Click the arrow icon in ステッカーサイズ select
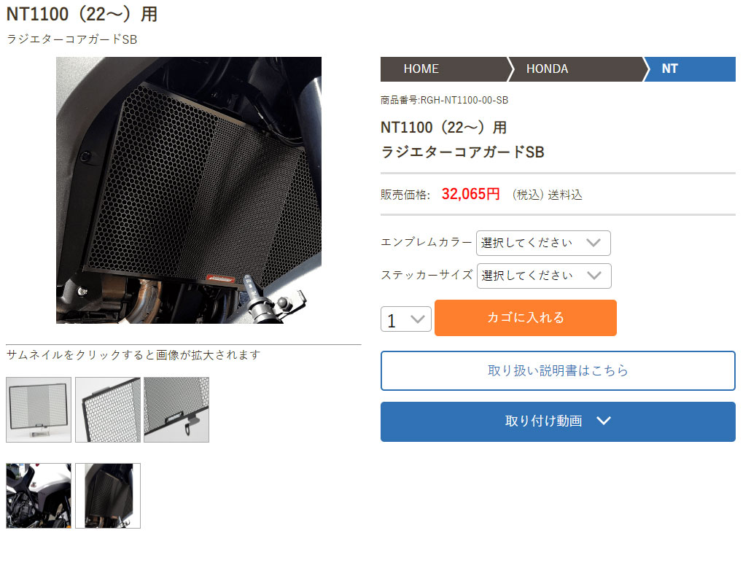The image size is (751, 568). (x=594, y=276)
